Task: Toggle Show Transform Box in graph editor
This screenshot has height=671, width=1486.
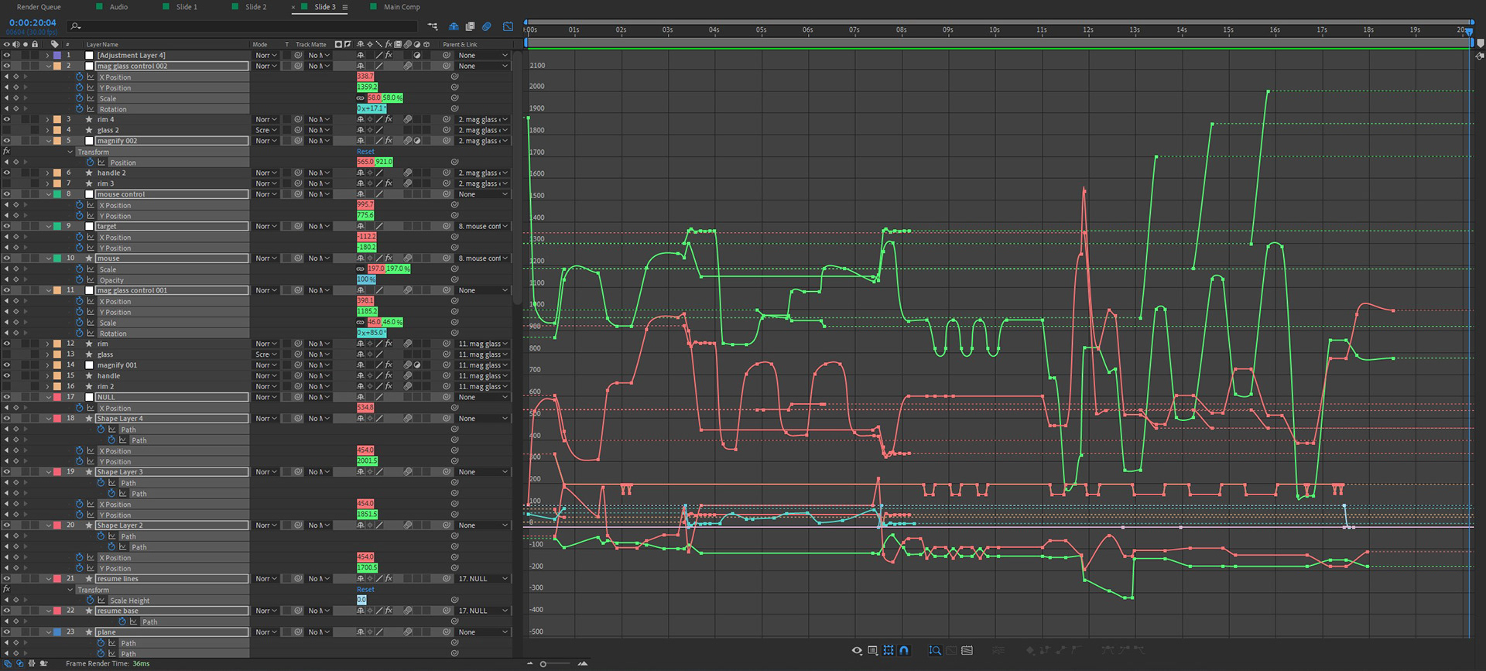Action: pyautogui.click(x=889, y=650)
